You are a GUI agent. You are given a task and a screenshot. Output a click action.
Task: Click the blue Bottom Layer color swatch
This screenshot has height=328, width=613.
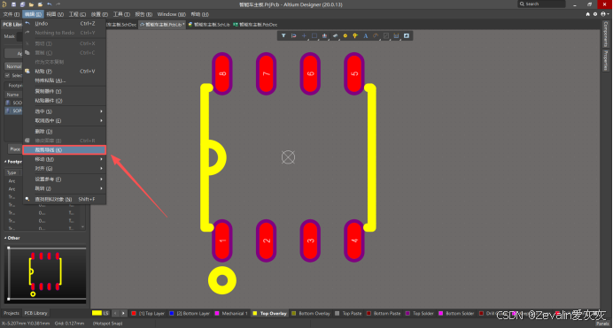172,313
